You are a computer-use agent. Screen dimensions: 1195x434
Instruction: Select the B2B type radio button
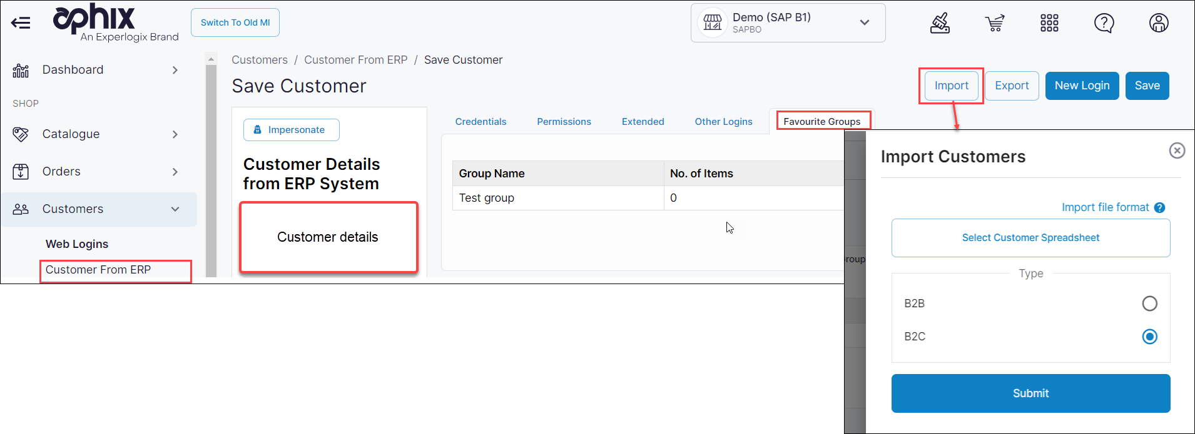click(1149, 303)
